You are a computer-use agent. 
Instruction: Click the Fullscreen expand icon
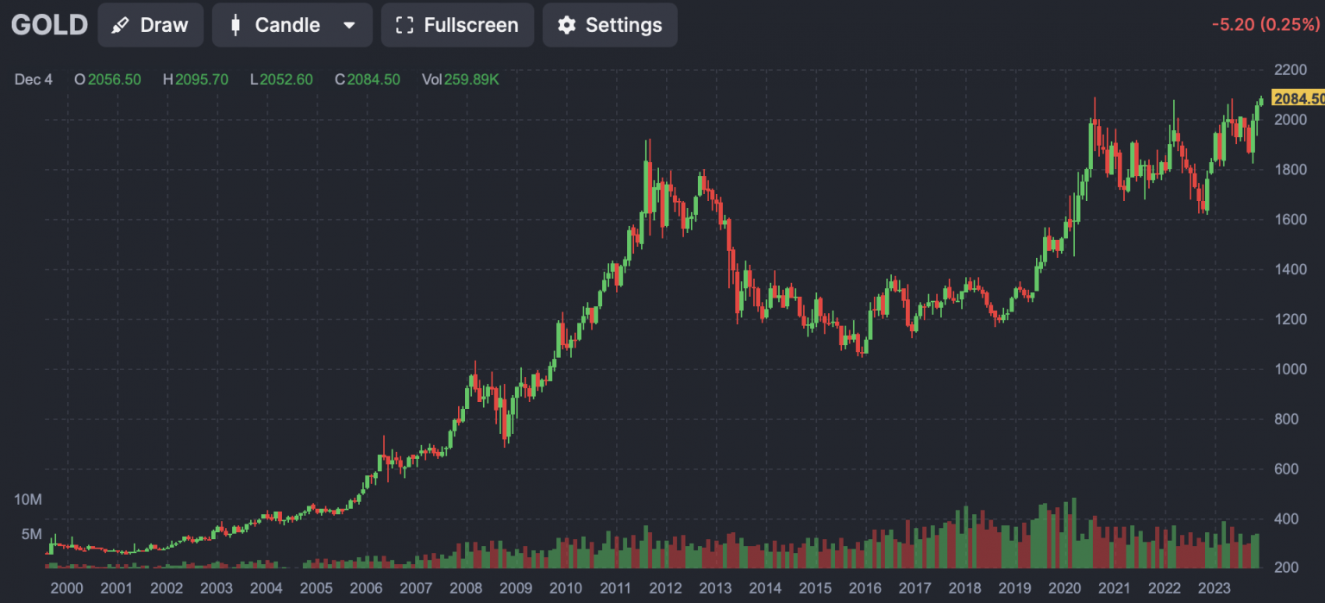click(404, 26)
